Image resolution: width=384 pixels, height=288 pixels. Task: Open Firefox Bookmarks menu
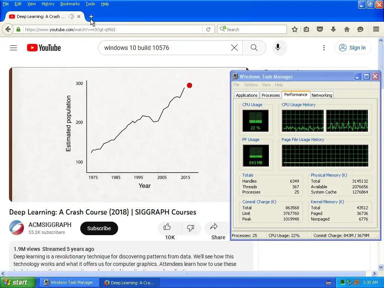(70, 4)
